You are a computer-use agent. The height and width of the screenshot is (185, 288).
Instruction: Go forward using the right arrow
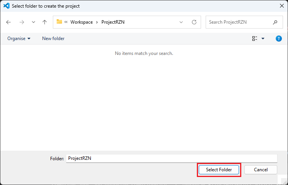[22, 22]
